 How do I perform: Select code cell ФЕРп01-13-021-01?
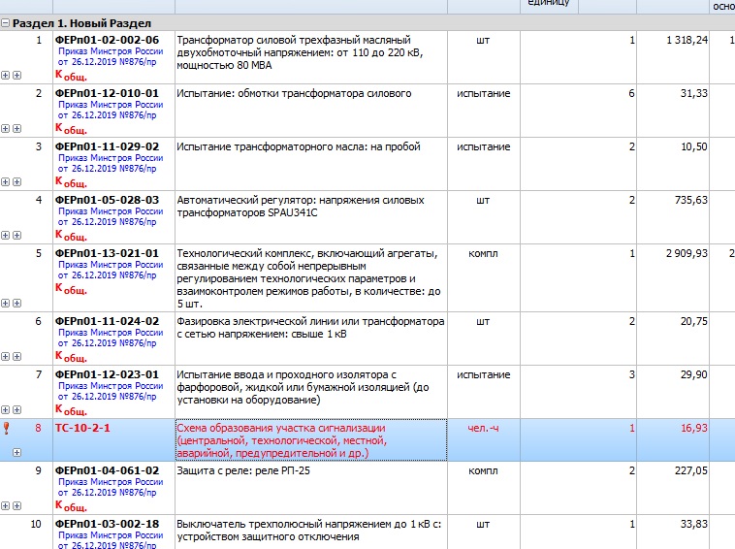(107, 254)
